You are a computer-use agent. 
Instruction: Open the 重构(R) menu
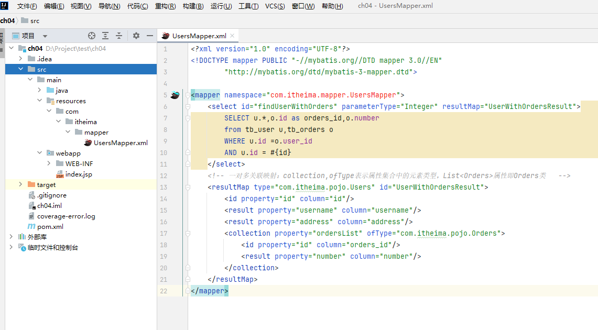[x=165, y=6]
